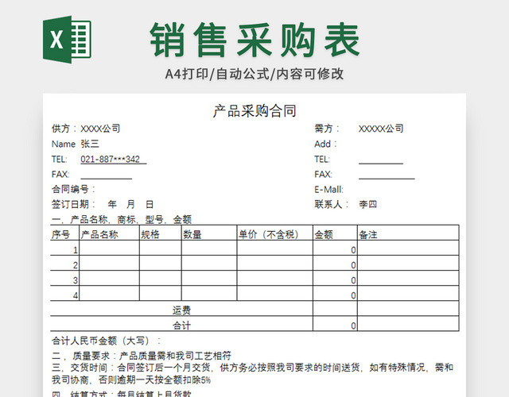509x397 pixels.
Task: Select the 'Add' label
Action: pos(325,144)
